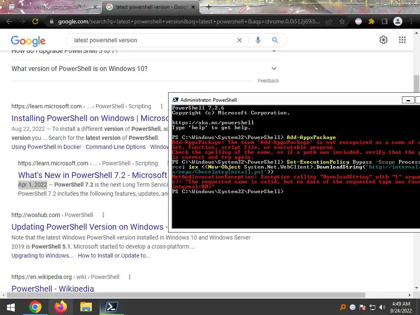Click the orange search tray icon
Screen dimensions: 420x315
[342, 307]
